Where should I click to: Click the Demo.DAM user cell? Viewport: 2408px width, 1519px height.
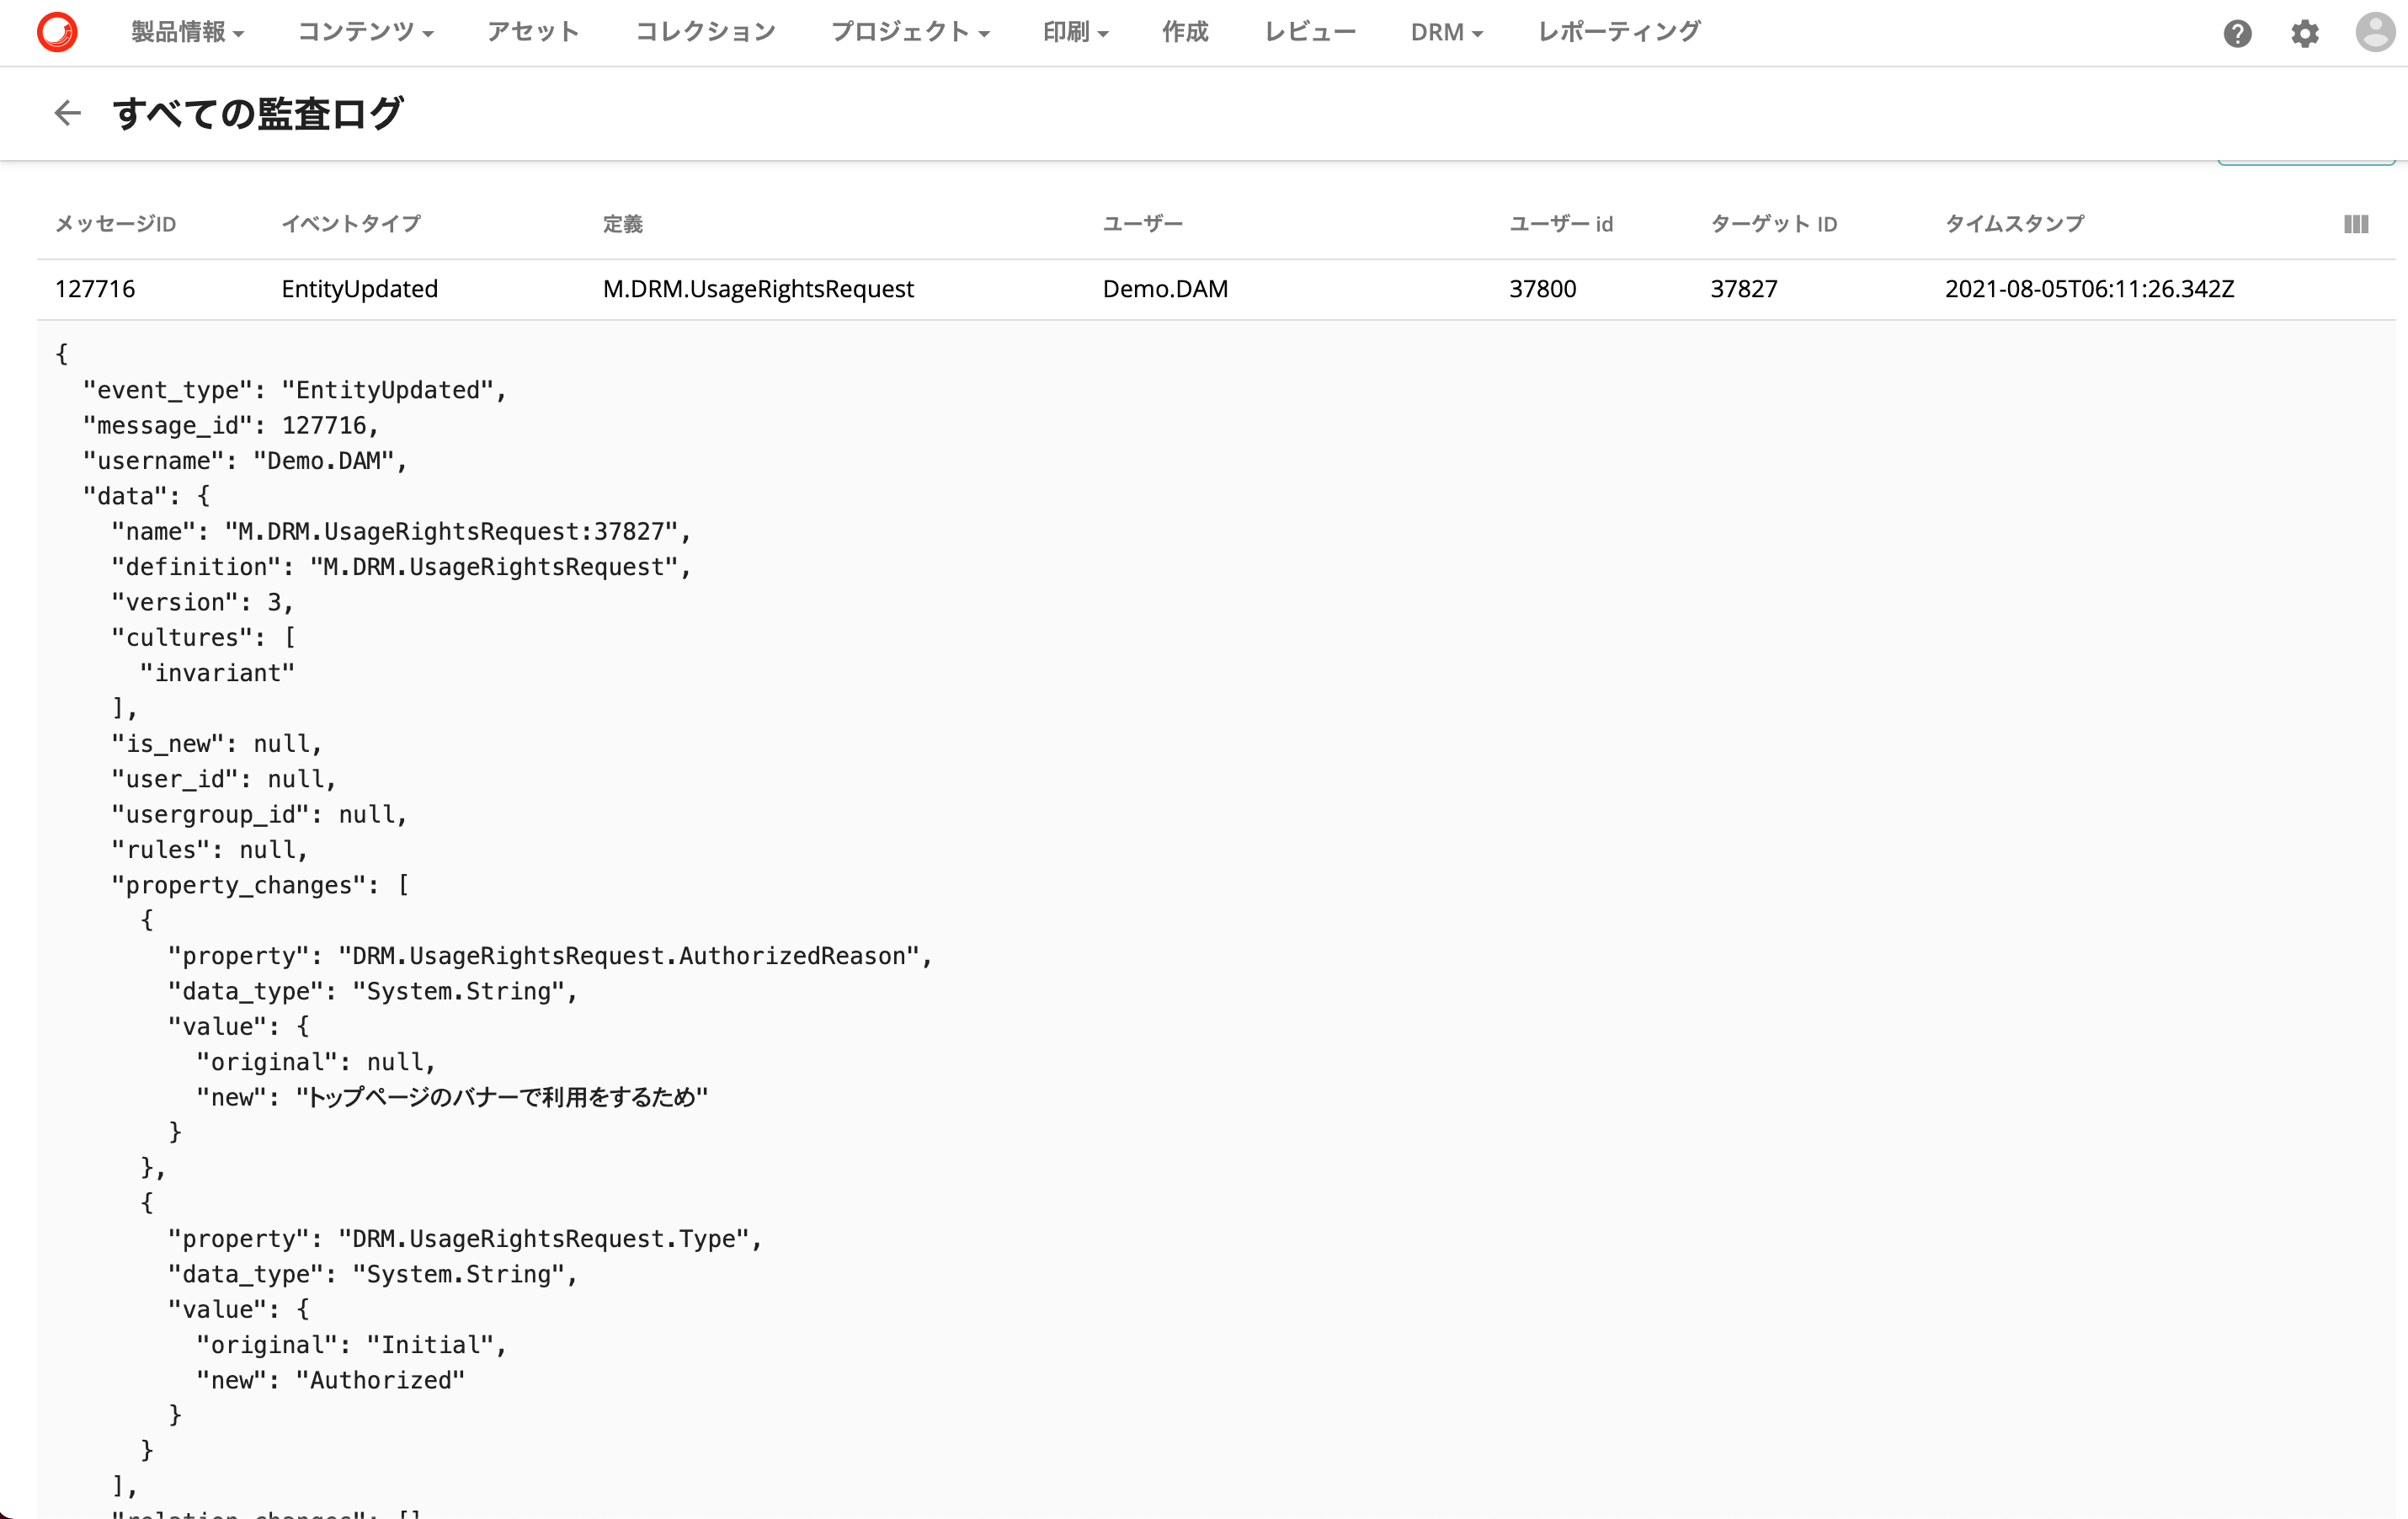click(x=1165, y=289)
